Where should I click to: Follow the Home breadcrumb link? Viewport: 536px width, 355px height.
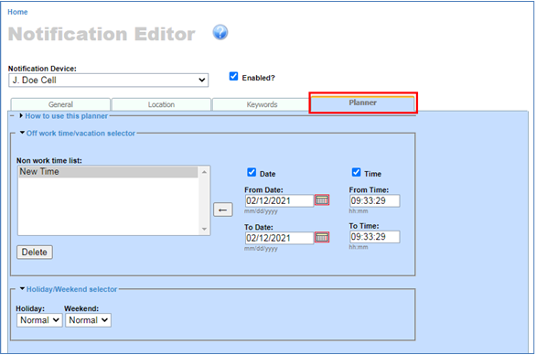pyautogui.click(x=17, y=12)
